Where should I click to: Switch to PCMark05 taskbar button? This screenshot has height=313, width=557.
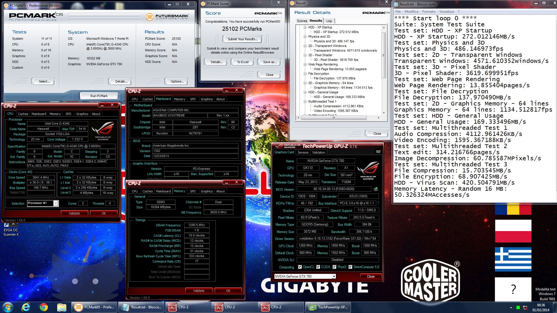click(95, 307)
